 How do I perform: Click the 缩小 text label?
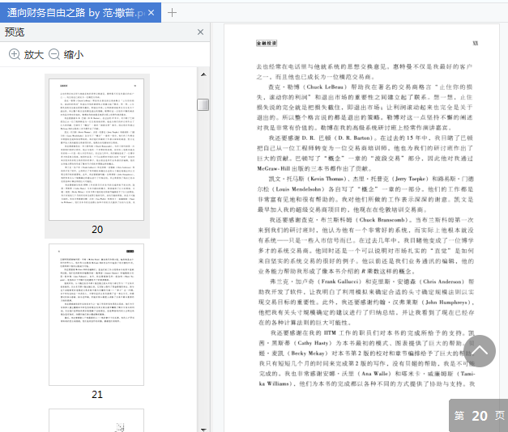[x=74, y=54]
